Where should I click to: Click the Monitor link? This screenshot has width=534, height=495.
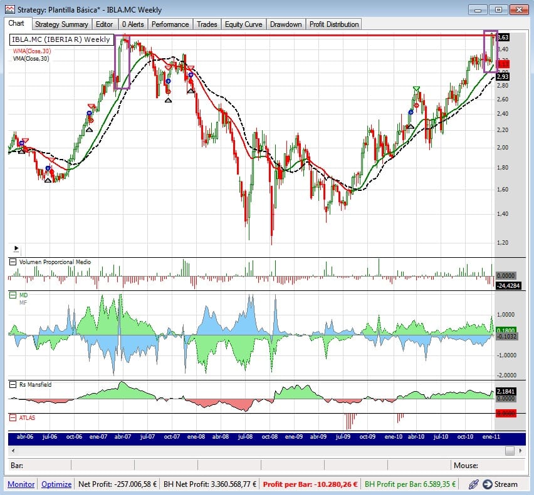(21, 484)
